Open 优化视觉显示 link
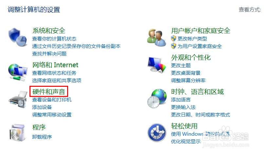The width and height of the screenshot is (264, 154). (x=186, y=141)
